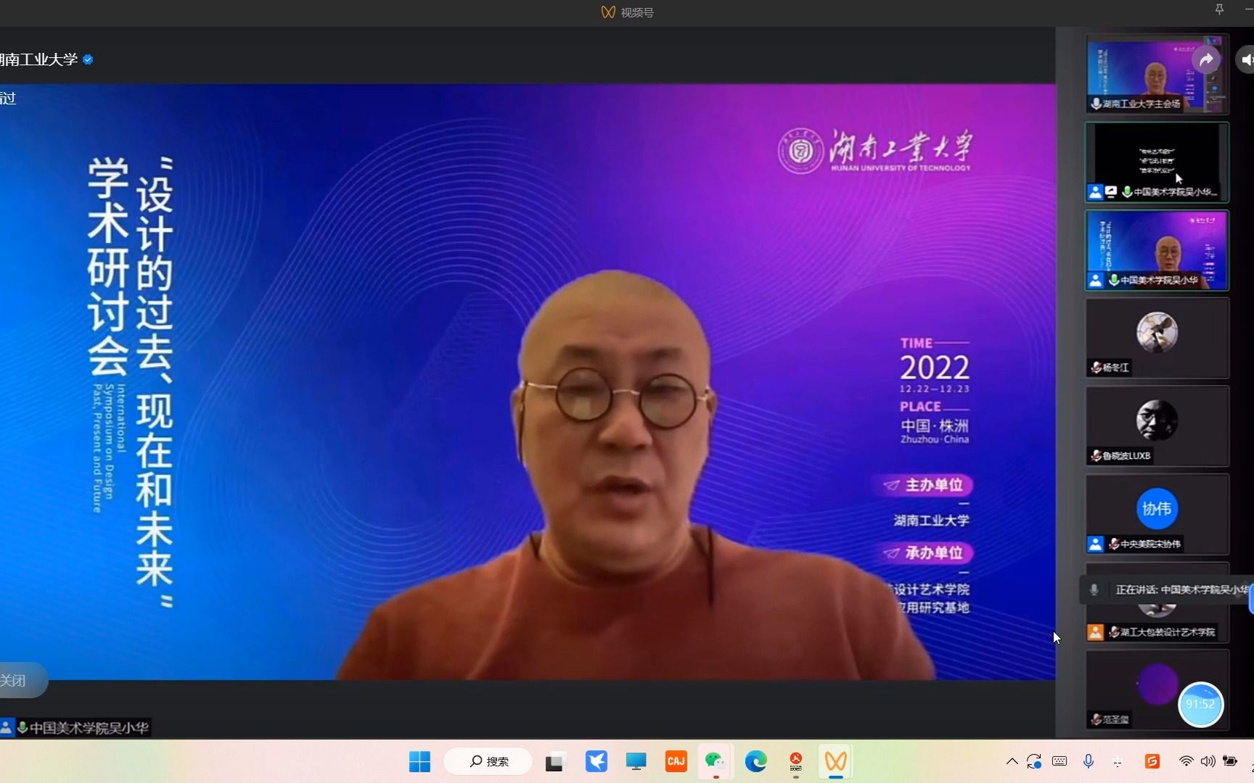
Task: Click the screen-share icon on 吴小华's thumbnail
Action: [1112, 192]
